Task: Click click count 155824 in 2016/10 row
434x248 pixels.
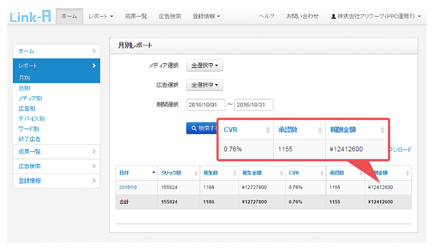Action: click(169, 187)
